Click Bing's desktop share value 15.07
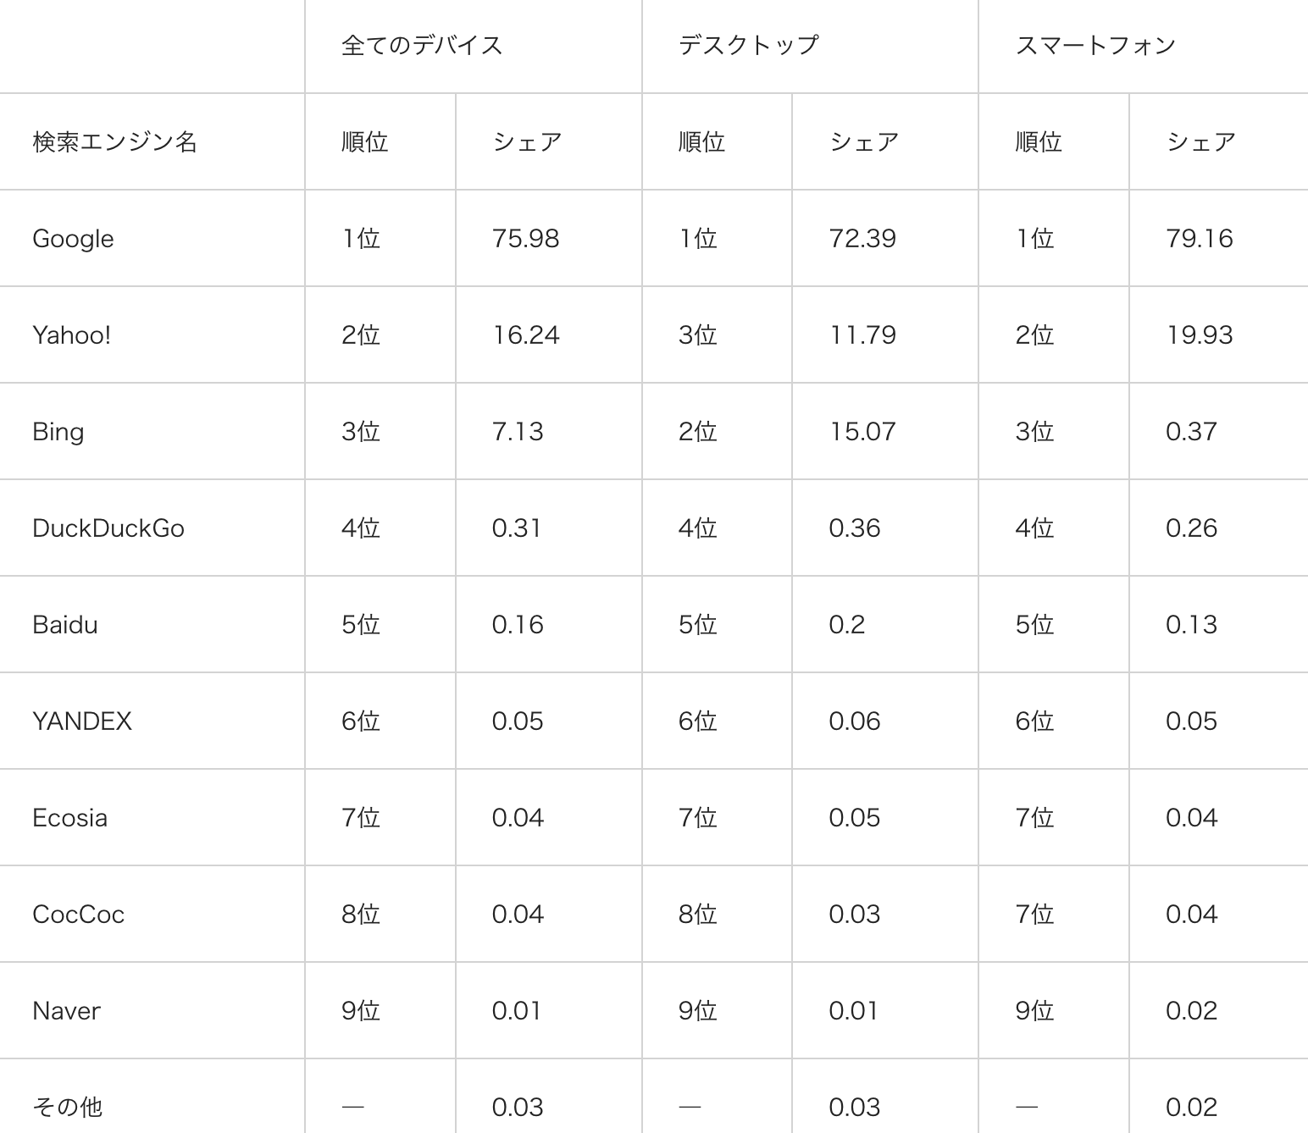The width and height of the screenshot is (1308, 1133). [x=862, y=432]
